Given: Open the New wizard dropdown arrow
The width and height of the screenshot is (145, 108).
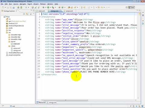Looking at the screenshot, I should click(5, 7).
